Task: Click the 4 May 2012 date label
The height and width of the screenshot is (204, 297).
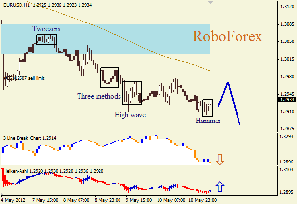Action: pyautogui.click(x=15, y=200)
